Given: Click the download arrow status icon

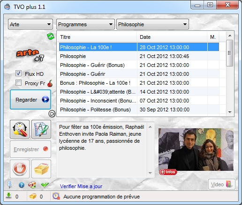Looking at the screenshot, I should (x=8, y=196).
